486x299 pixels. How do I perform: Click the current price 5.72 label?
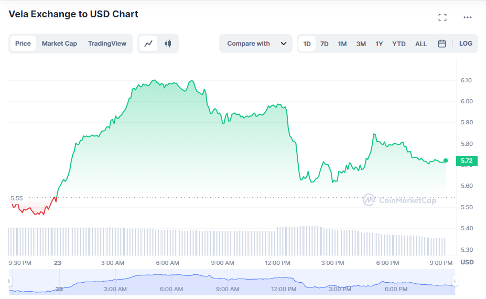tap(465, 161)
